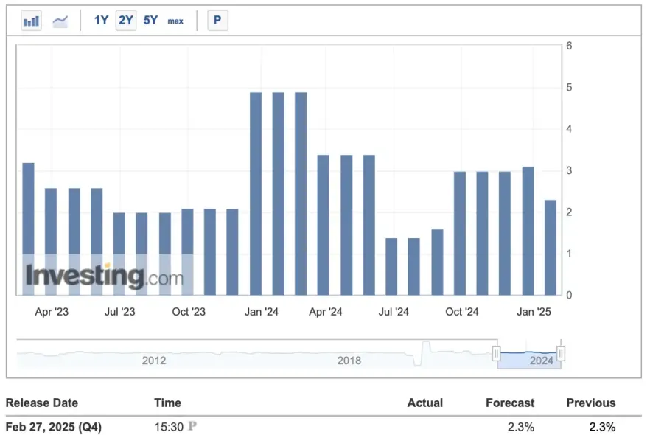This screenshot has height=435, width=650.
Task: Click the Release Date column header
Action: pos(42,403)
